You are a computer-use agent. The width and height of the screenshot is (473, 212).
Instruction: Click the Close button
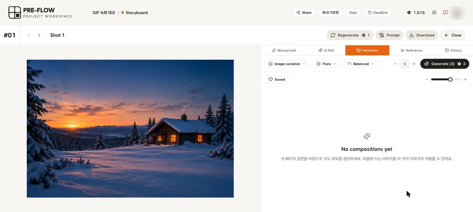tap(453, 35)
